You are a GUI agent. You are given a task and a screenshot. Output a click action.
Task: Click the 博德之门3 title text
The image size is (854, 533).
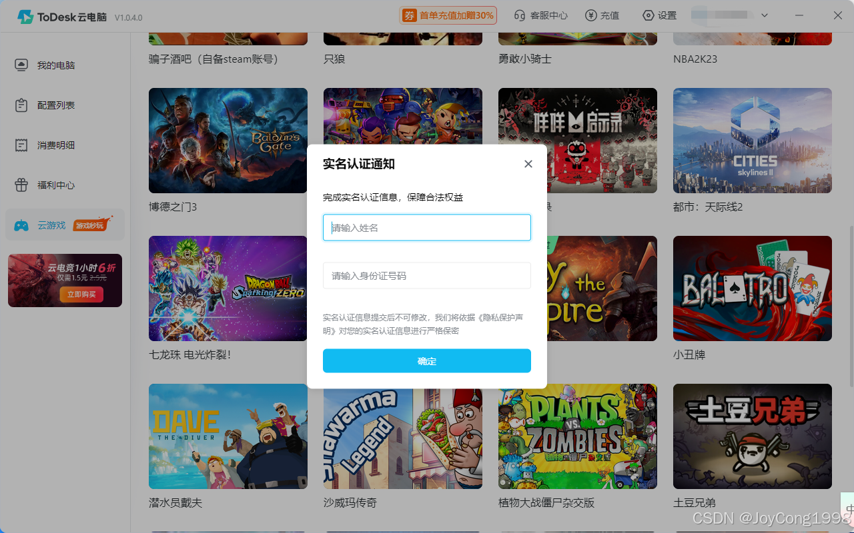click(x=173, y=207)
